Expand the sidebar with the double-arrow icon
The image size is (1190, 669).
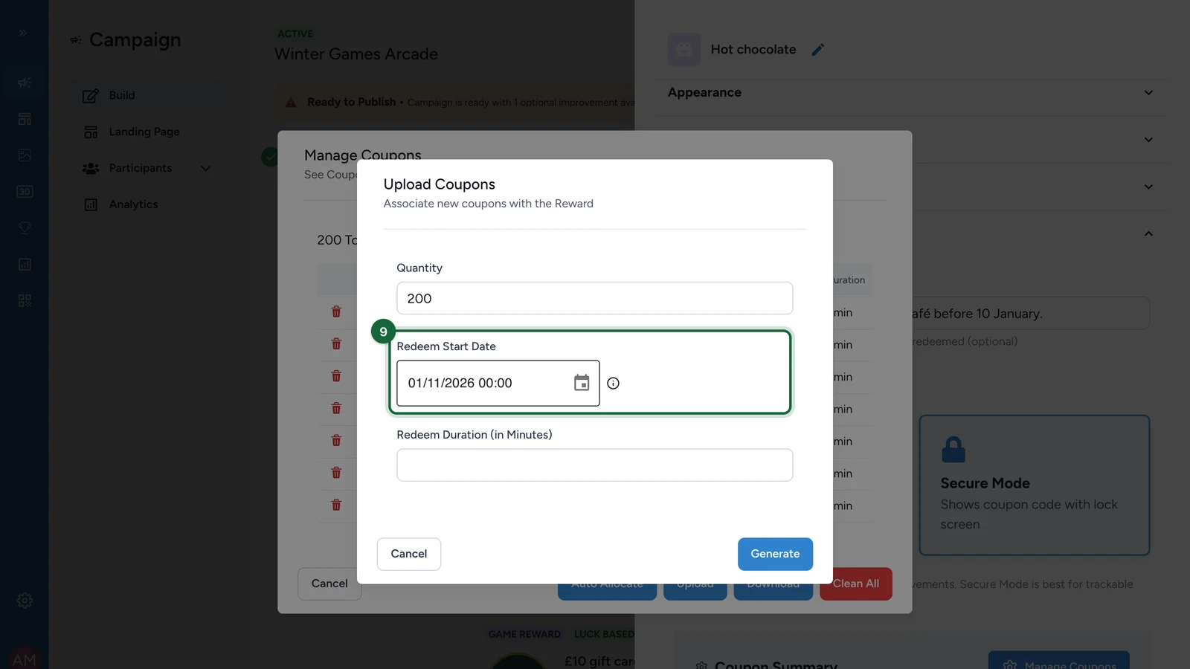click(23, 33)
